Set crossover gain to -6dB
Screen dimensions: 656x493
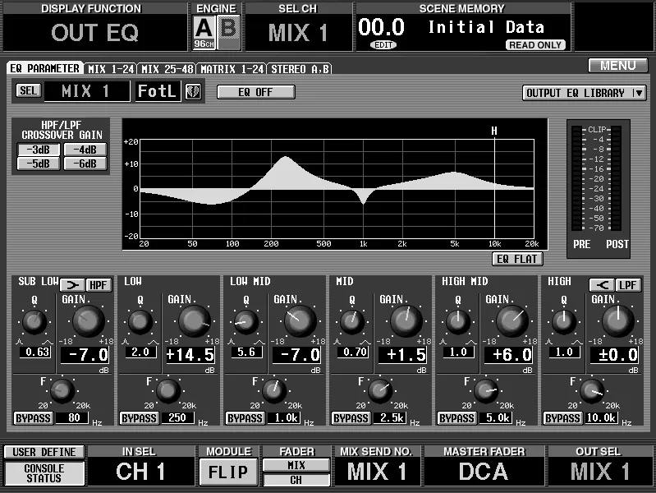point(85,164)
